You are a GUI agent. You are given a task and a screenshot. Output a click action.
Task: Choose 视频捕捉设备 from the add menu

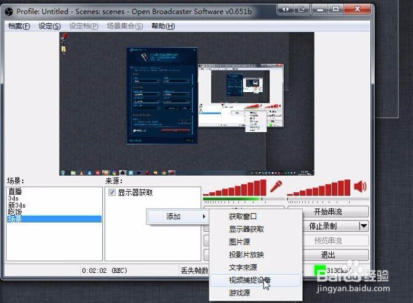point(255,280)
